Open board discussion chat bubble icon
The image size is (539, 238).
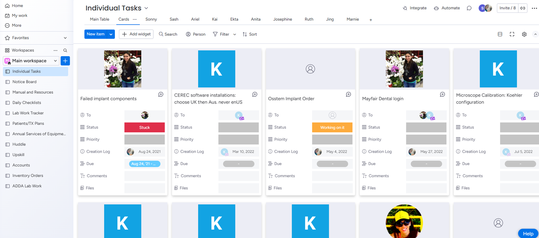pyautogui.click(x=469, y=8)
